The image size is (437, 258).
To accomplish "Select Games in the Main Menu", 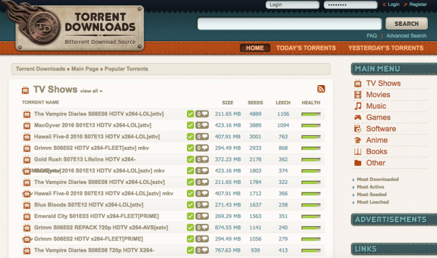I will 378,117.
